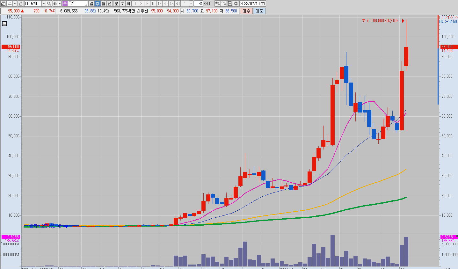Click the candle count field showing 84
Viewport: 458px width, 269px height.
[199, 4]
